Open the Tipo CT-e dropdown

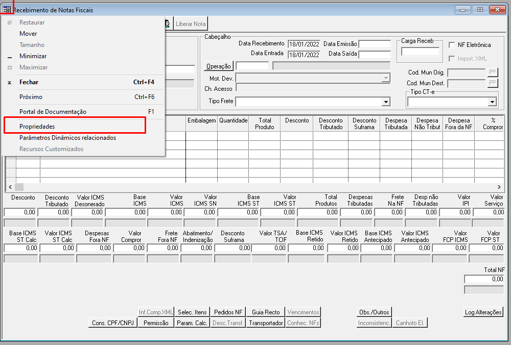(492, 102)
